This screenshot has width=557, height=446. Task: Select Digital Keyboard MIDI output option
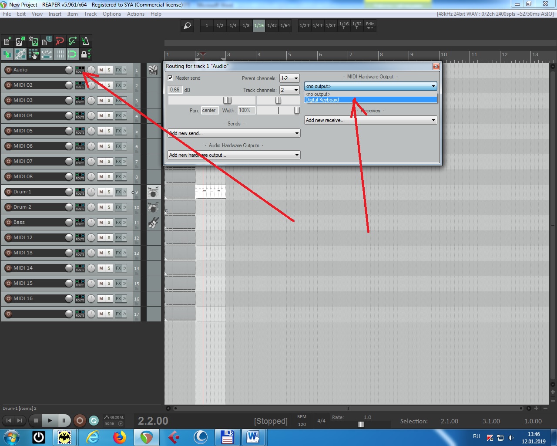coord(370,100)
